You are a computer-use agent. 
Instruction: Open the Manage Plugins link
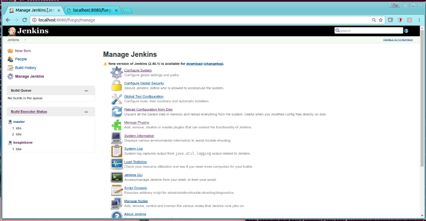point(137,122)
